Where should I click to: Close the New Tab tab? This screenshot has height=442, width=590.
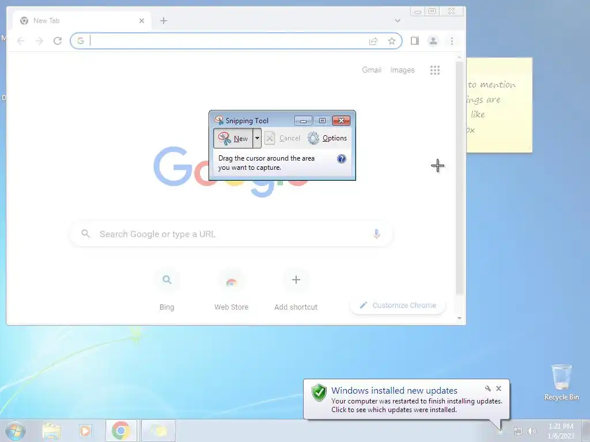(x=142, y=21)
